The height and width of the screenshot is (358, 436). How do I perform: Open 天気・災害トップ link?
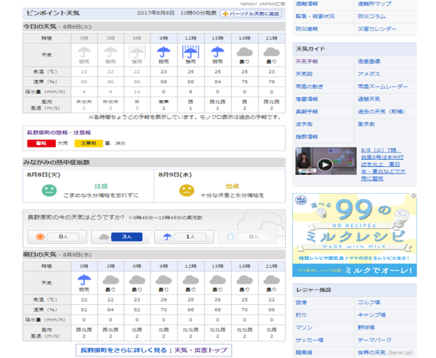[201, 350]
